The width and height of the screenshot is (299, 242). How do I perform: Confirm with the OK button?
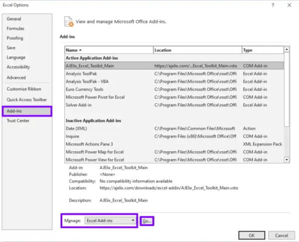252,235
